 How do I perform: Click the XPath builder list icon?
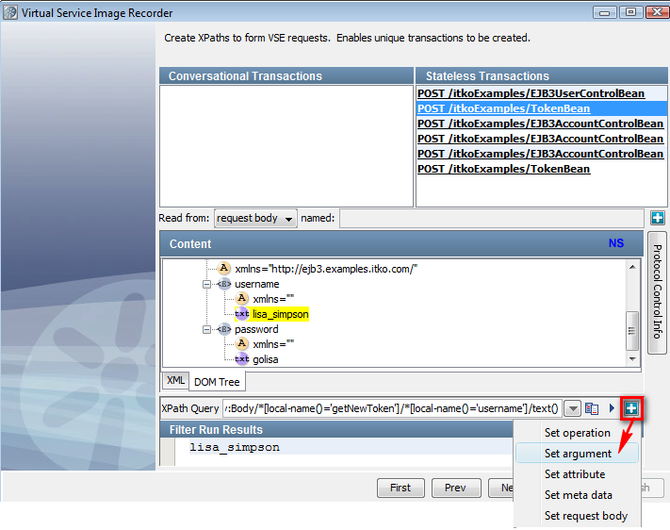click(592, 408)
